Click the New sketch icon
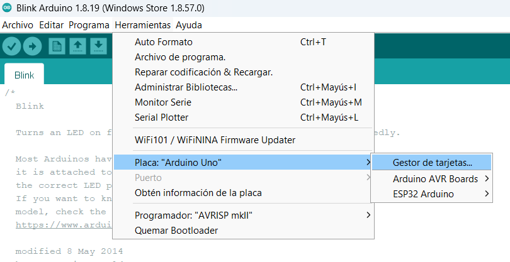Screen dimensions: 510x262 pos(57,46)
